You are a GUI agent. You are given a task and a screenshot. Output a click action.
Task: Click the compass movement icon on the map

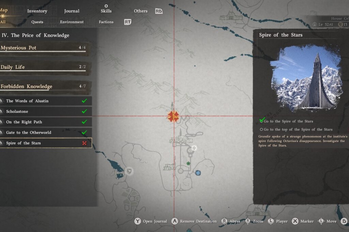(195, 148)
